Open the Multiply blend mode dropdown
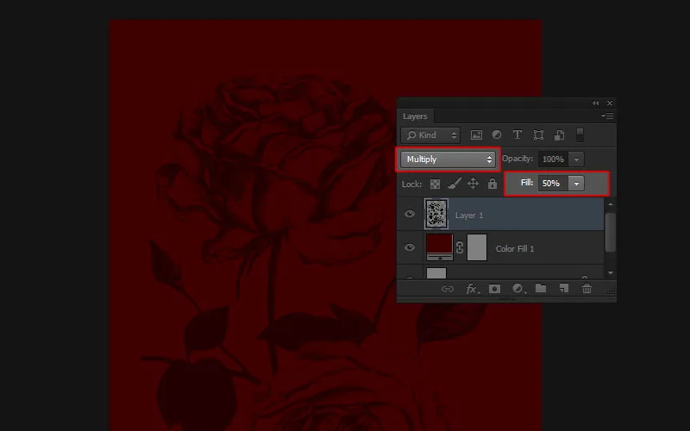 [x=448, y=159]
